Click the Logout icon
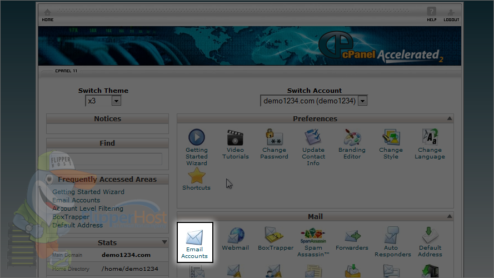 451,15
